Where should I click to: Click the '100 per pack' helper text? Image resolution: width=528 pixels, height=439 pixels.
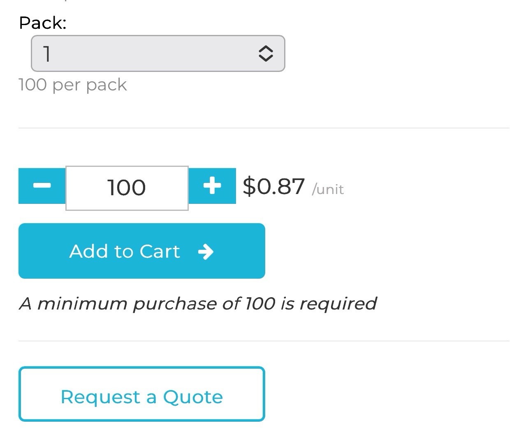(73, 85)
